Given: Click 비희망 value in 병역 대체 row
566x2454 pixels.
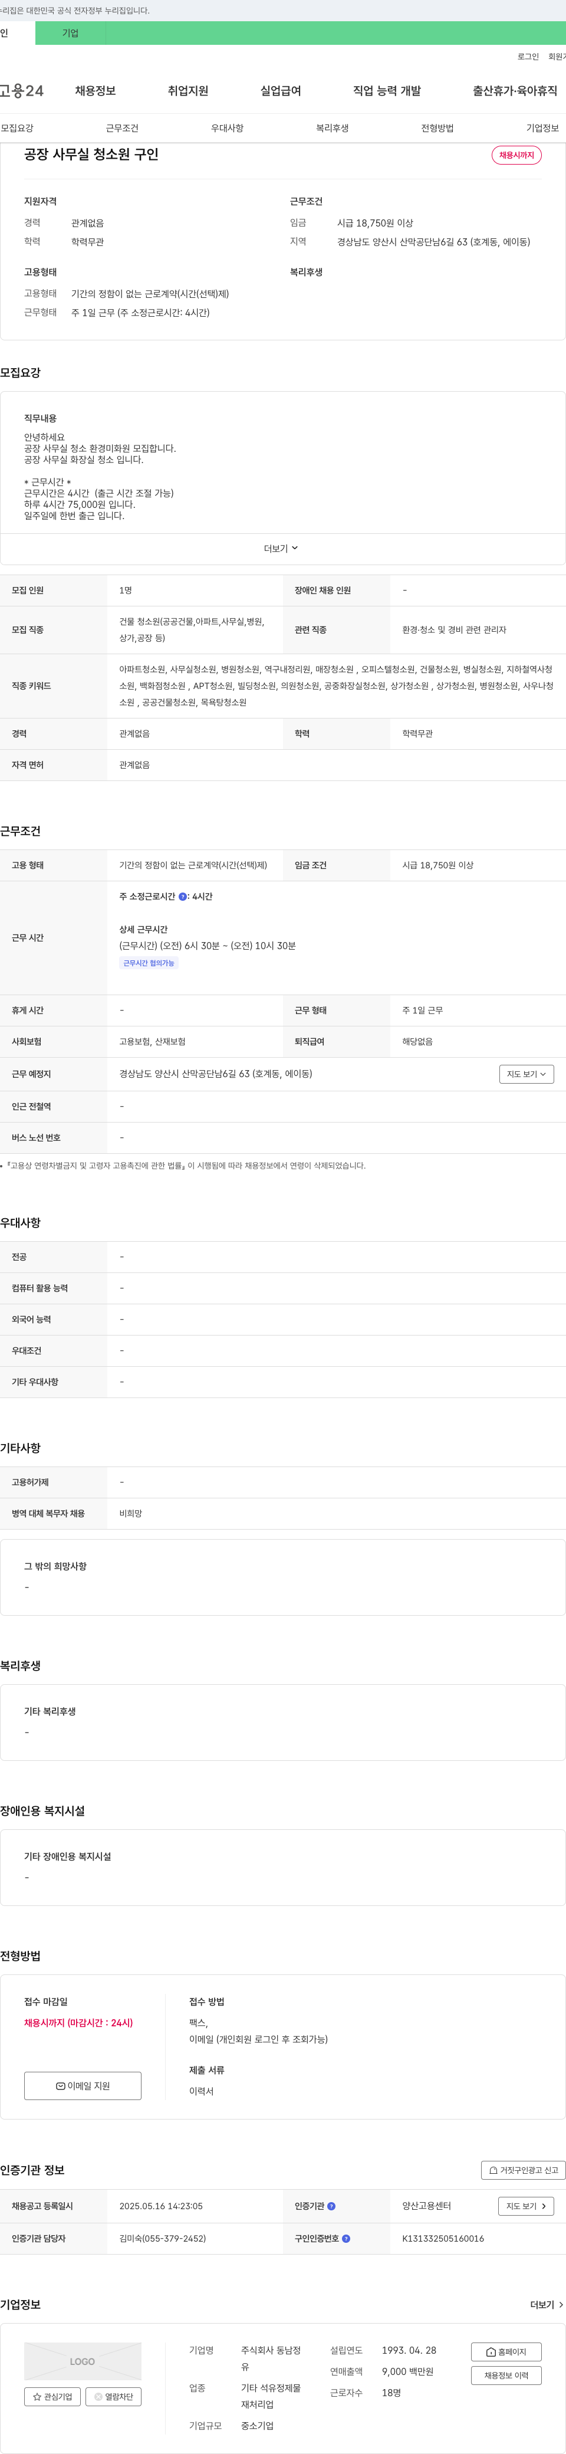Looking at the screenshot, I should tap(130, 1514).
